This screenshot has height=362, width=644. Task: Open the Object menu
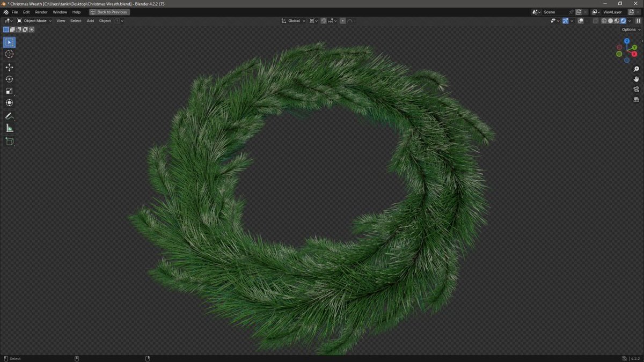[x=105, y=20]
